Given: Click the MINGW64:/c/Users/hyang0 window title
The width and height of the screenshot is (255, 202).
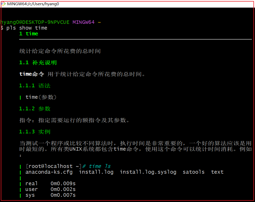Looking at the screenshot, I should [x=33, y=4].
